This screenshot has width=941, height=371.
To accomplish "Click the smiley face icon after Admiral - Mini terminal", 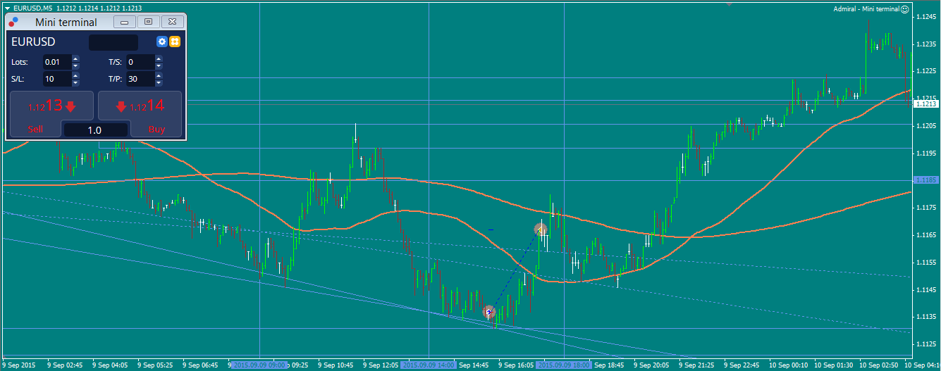I will 905,9.
